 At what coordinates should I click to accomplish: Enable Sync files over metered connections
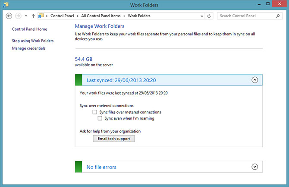(x=95, y=112)
